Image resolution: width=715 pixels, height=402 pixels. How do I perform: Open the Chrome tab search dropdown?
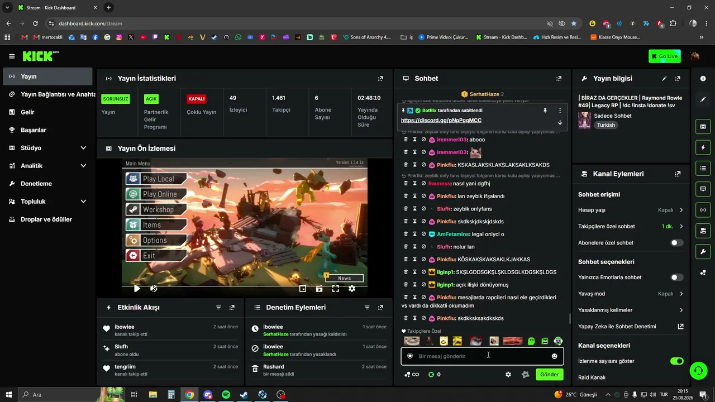point(8,8)
